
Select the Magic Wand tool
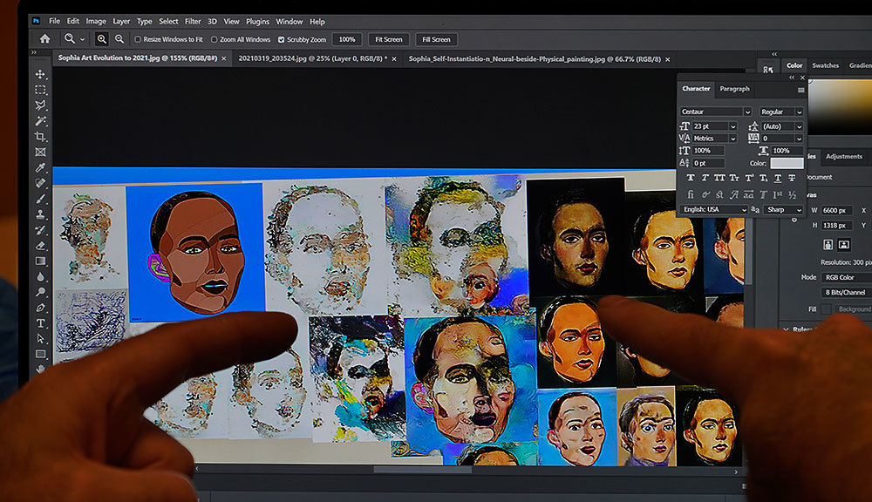click(x=40, y=121)
